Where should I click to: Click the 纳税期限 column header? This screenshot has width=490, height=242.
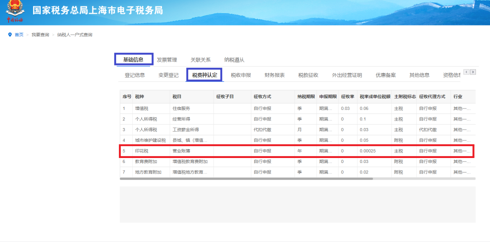click(306, 97)
